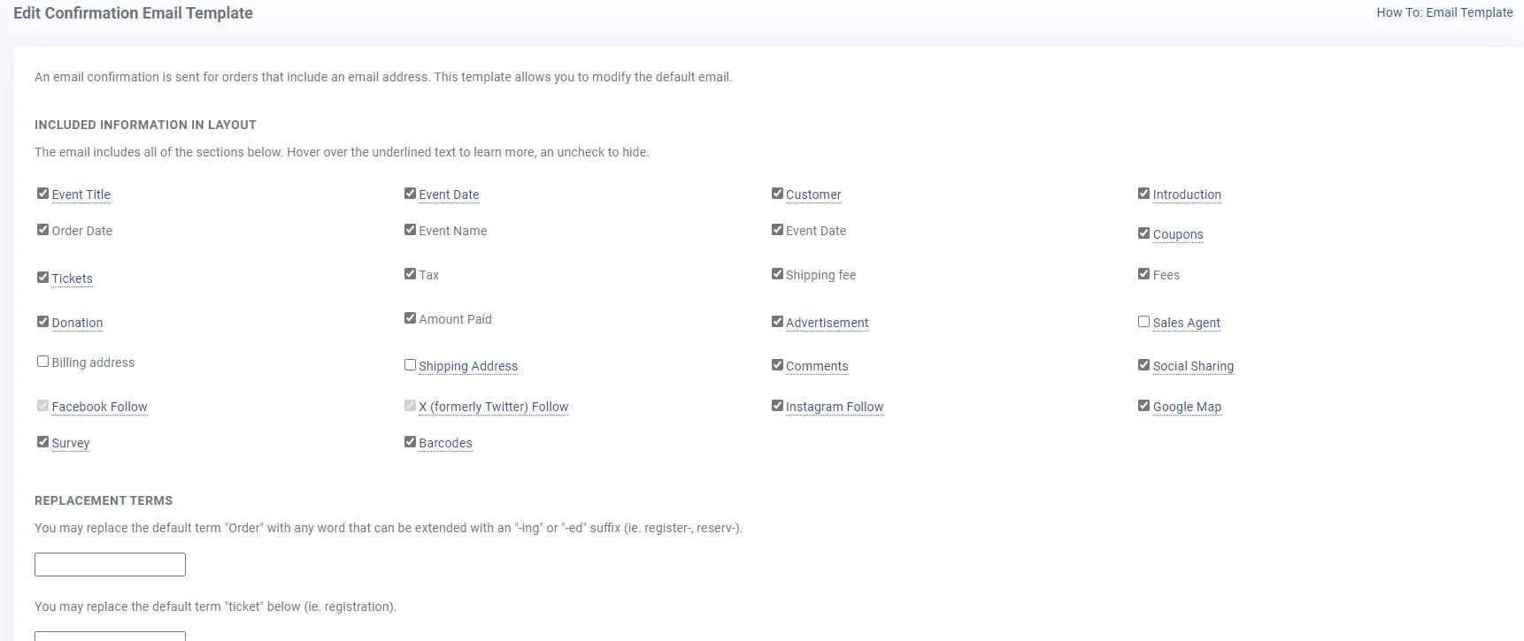Click the Introduction underlined label
This screenshot has height=641, width=1524.
1186,195
